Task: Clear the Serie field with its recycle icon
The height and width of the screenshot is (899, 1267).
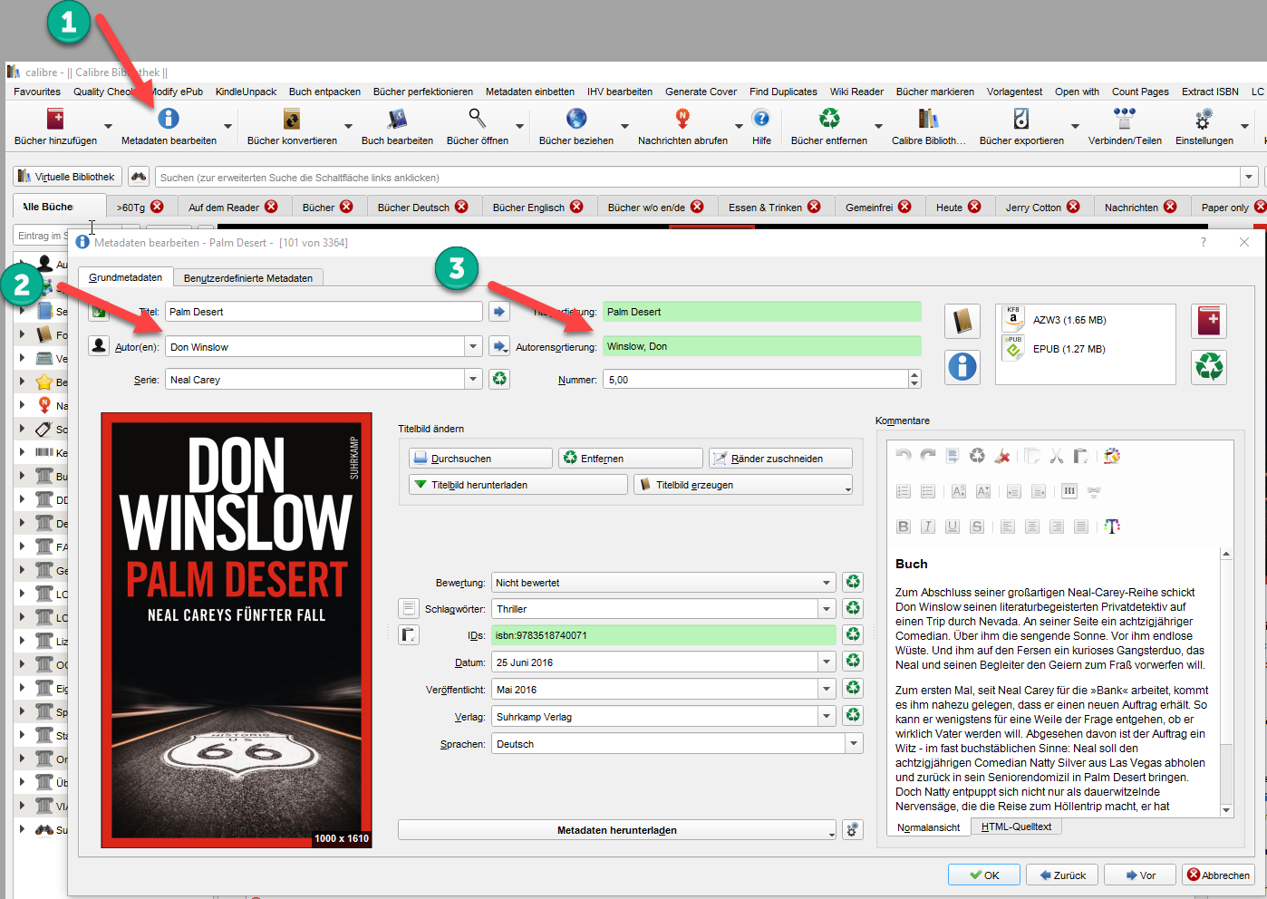Action: [x=499, y=379]
